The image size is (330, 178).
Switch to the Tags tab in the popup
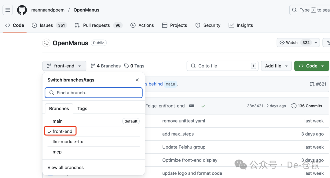82,109
